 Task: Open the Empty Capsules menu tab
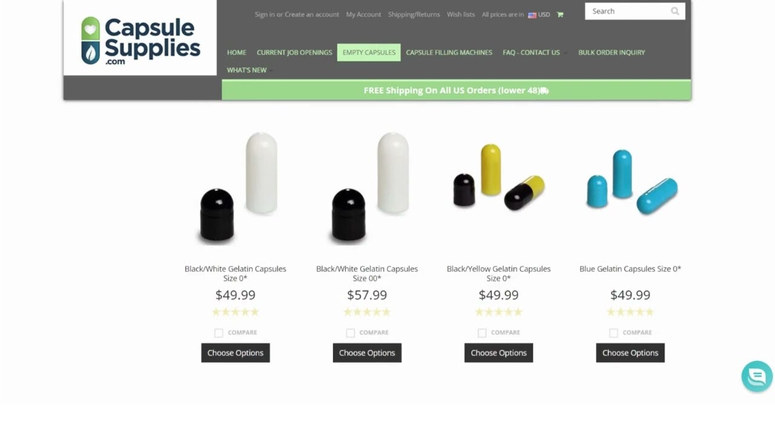coord(369,53)
